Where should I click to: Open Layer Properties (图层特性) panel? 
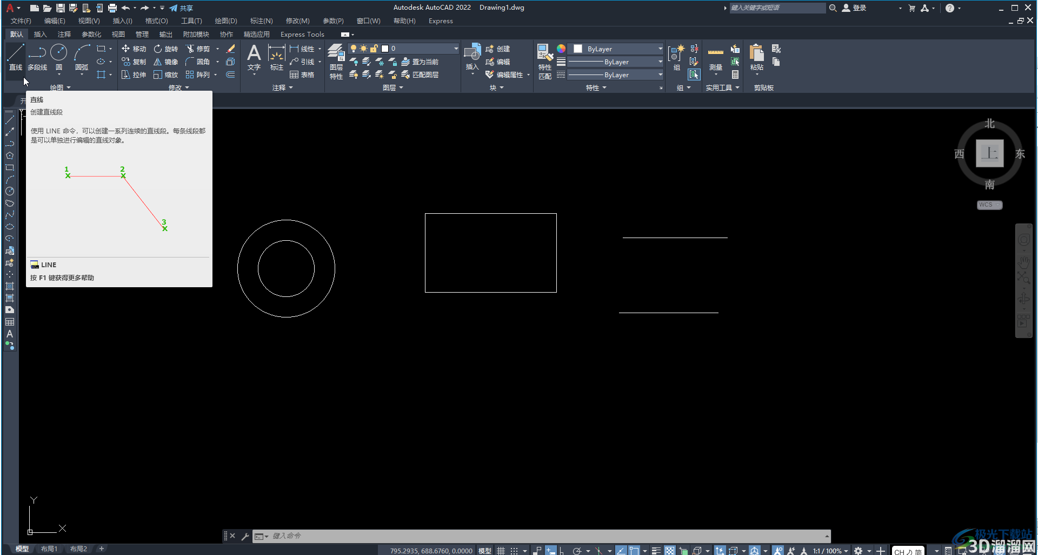click(x=336, y=62)
